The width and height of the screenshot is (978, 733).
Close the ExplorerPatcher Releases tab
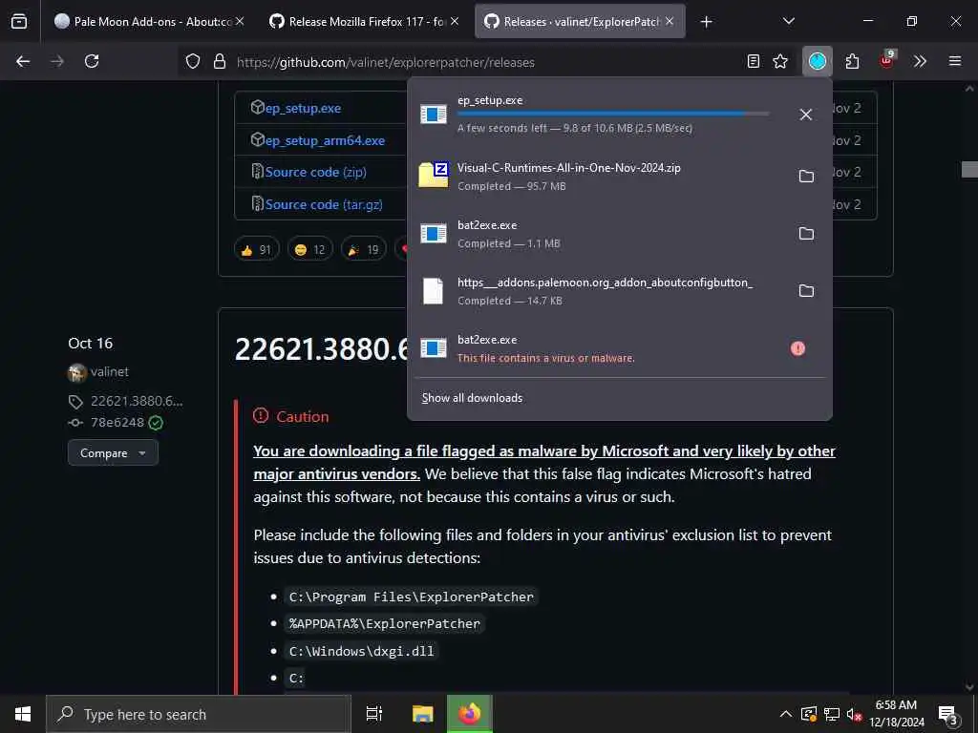(x=670, y=21)
